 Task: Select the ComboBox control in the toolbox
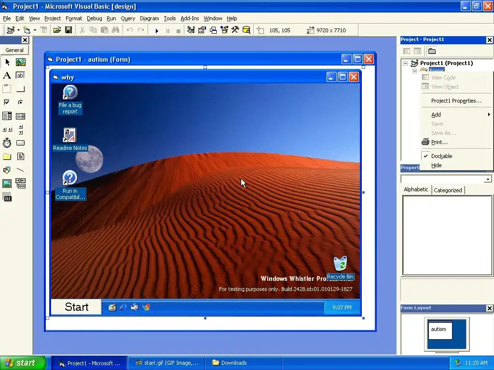coord(7,116)
